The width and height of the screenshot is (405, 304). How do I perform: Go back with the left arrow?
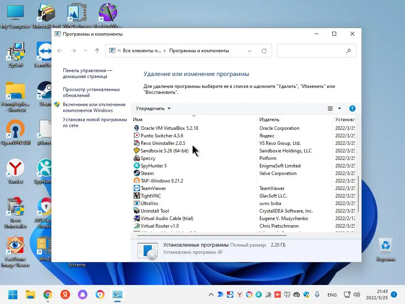[x=60, y=51]
